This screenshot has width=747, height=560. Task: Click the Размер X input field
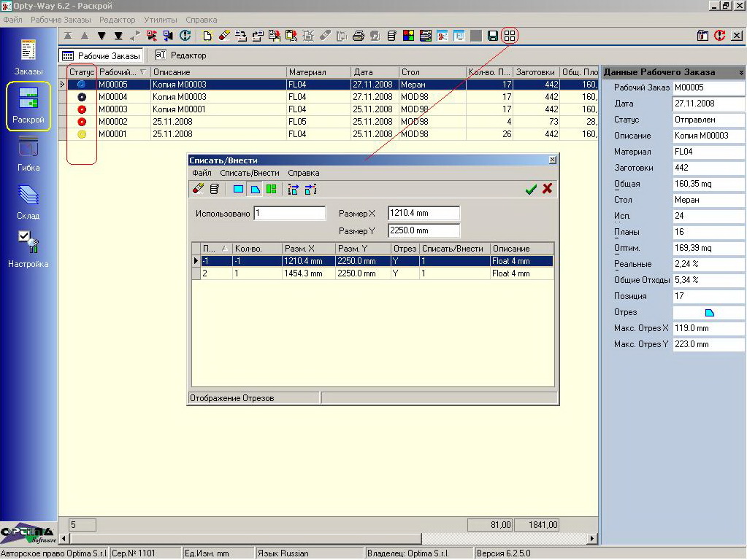click(x=424, y=213)
